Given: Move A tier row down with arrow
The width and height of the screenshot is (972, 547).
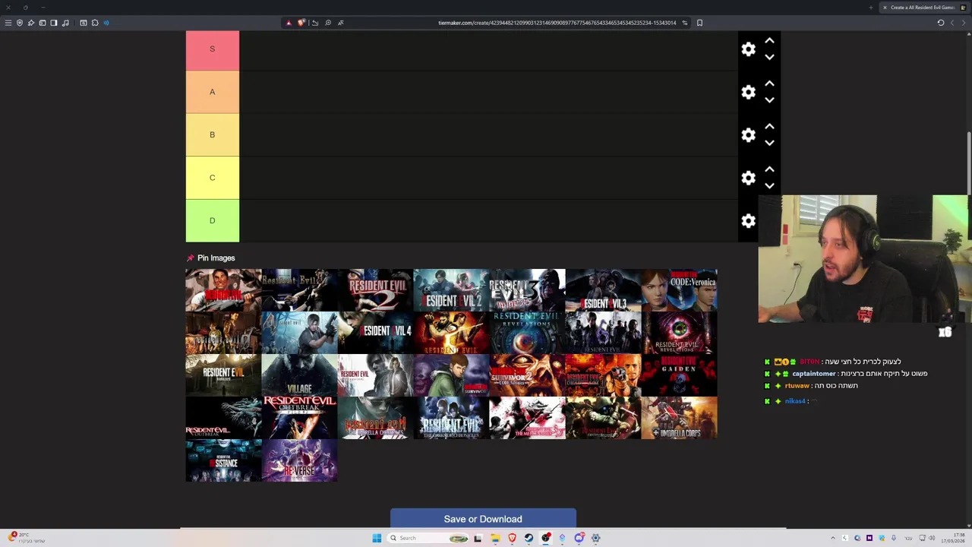Looking at the screenshot, I should 769,100.
